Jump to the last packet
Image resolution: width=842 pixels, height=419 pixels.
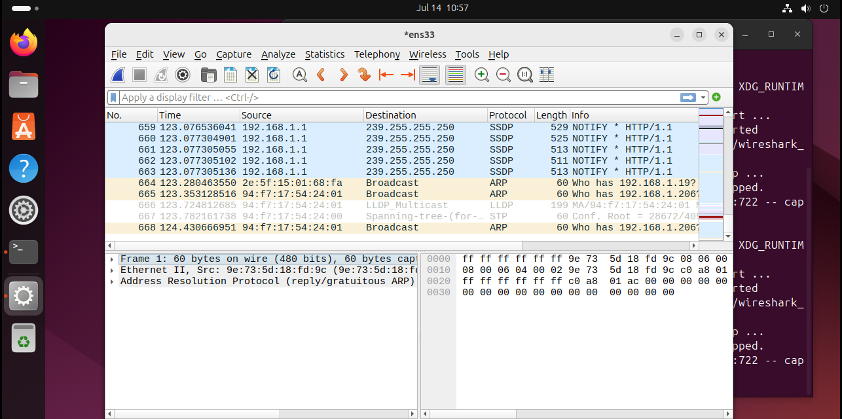point(408,75)
